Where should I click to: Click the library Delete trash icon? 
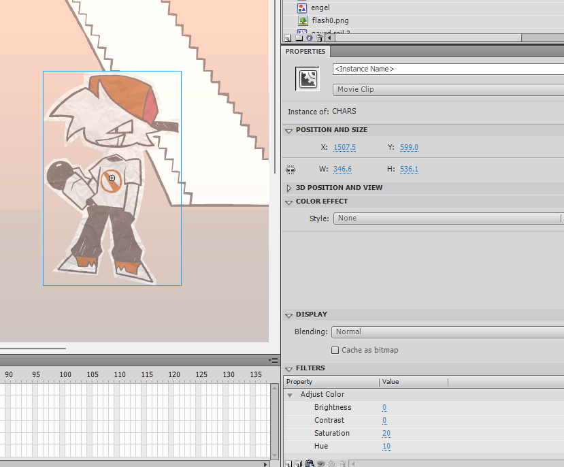click(x=319, y=37)
